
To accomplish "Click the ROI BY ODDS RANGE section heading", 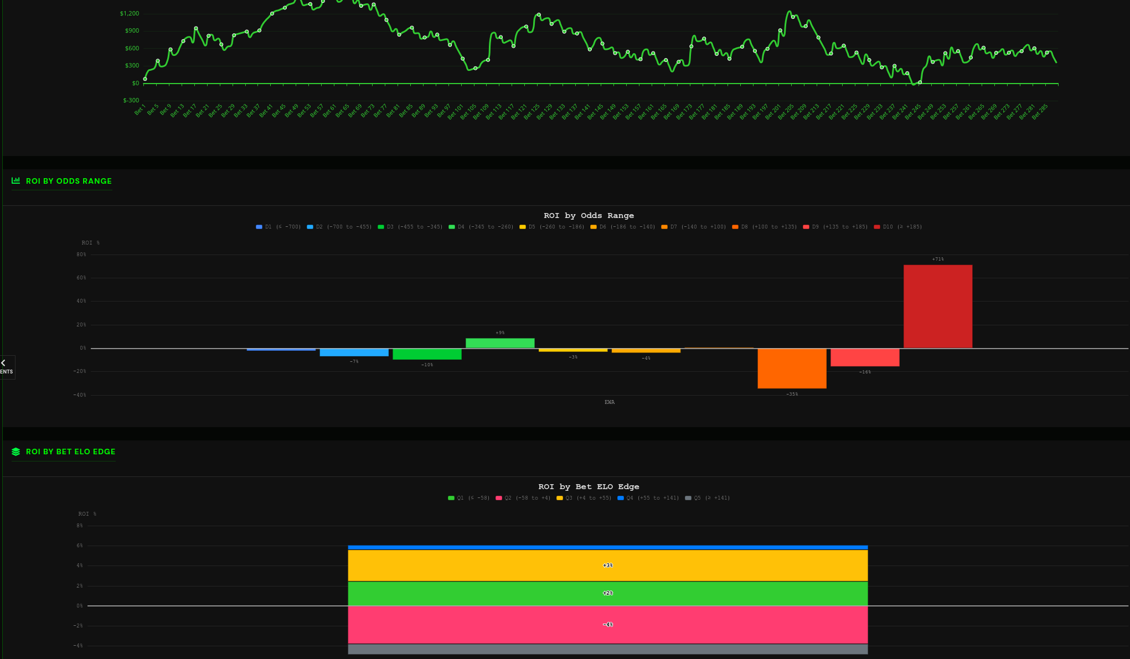I will point(69,181).
